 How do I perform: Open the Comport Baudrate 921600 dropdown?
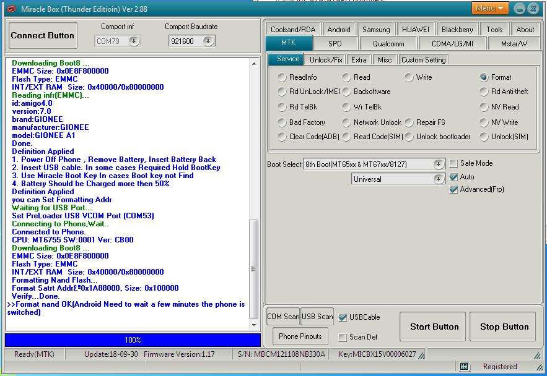click(x=208, y=41)
